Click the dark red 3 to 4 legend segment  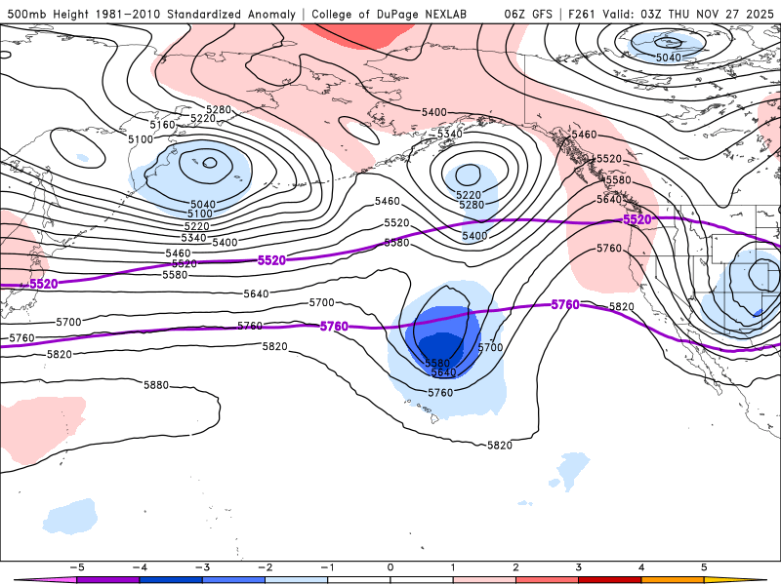610,580
